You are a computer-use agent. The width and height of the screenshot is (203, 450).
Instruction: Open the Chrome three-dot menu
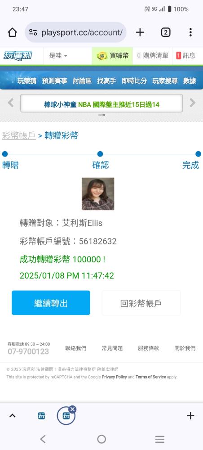tap(190, 32)
